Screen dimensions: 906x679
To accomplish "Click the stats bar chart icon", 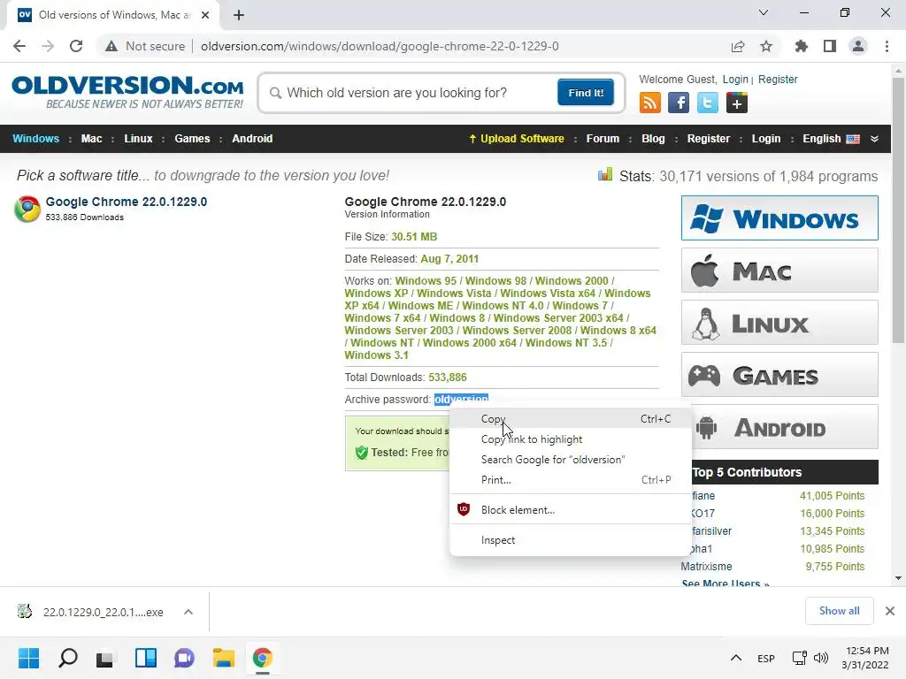I will point(605,175).
